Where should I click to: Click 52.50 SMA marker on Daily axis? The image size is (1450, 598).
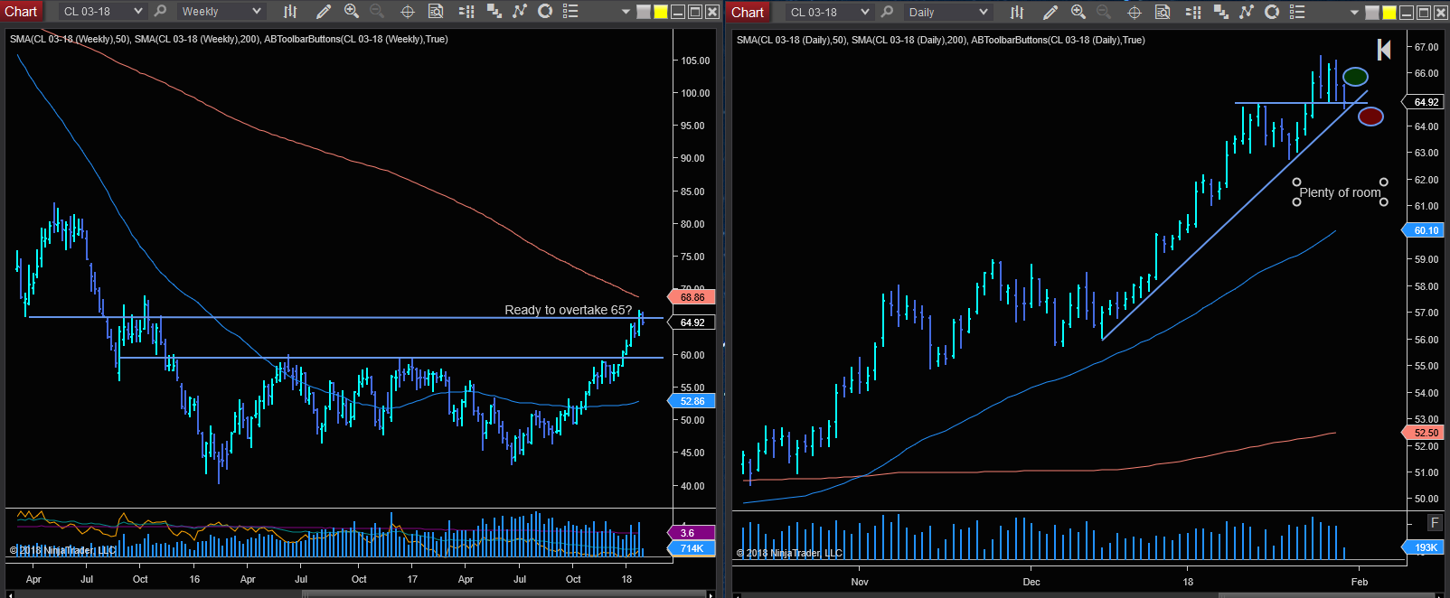(x=1423, y=433)
